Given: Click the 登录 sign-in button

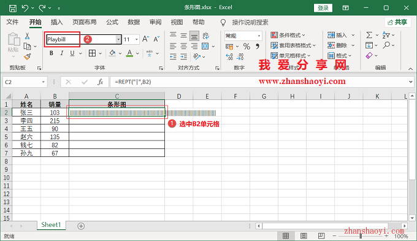Looking at the screenshot, I should [323, 8].
